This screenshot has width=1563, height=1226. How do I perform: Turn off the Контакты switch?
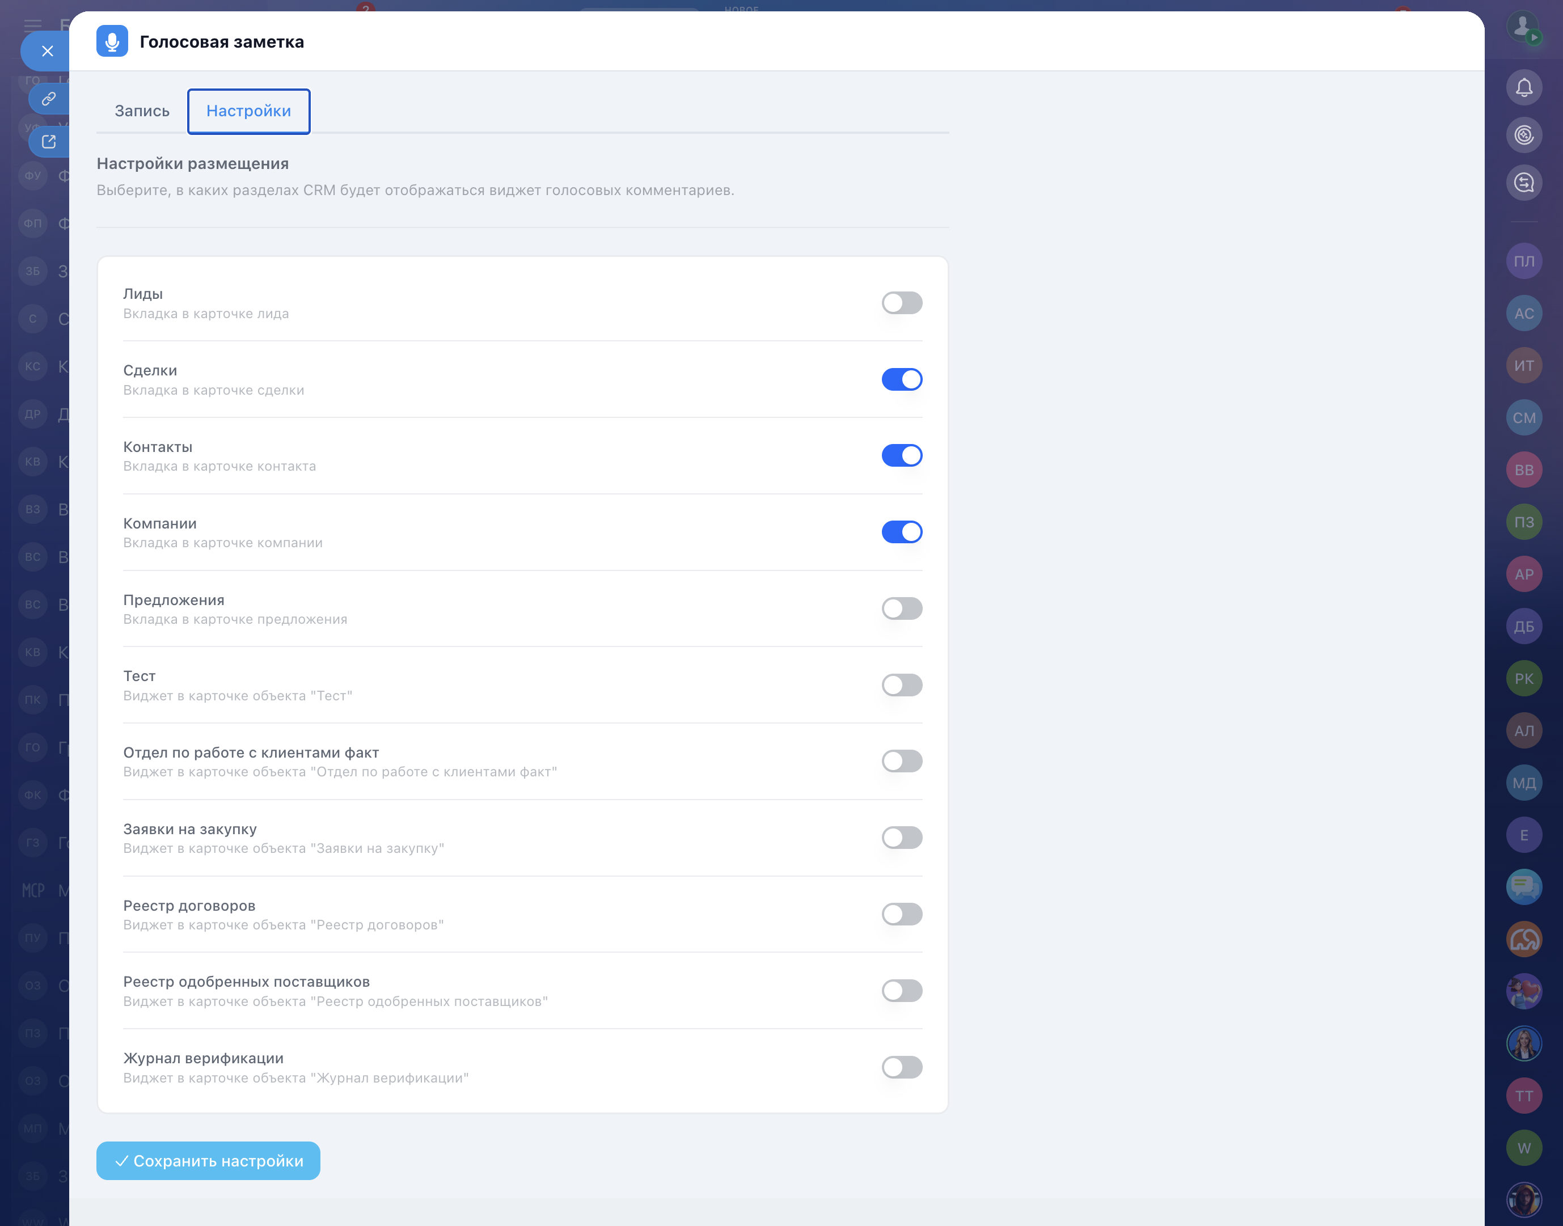(902, 455)
